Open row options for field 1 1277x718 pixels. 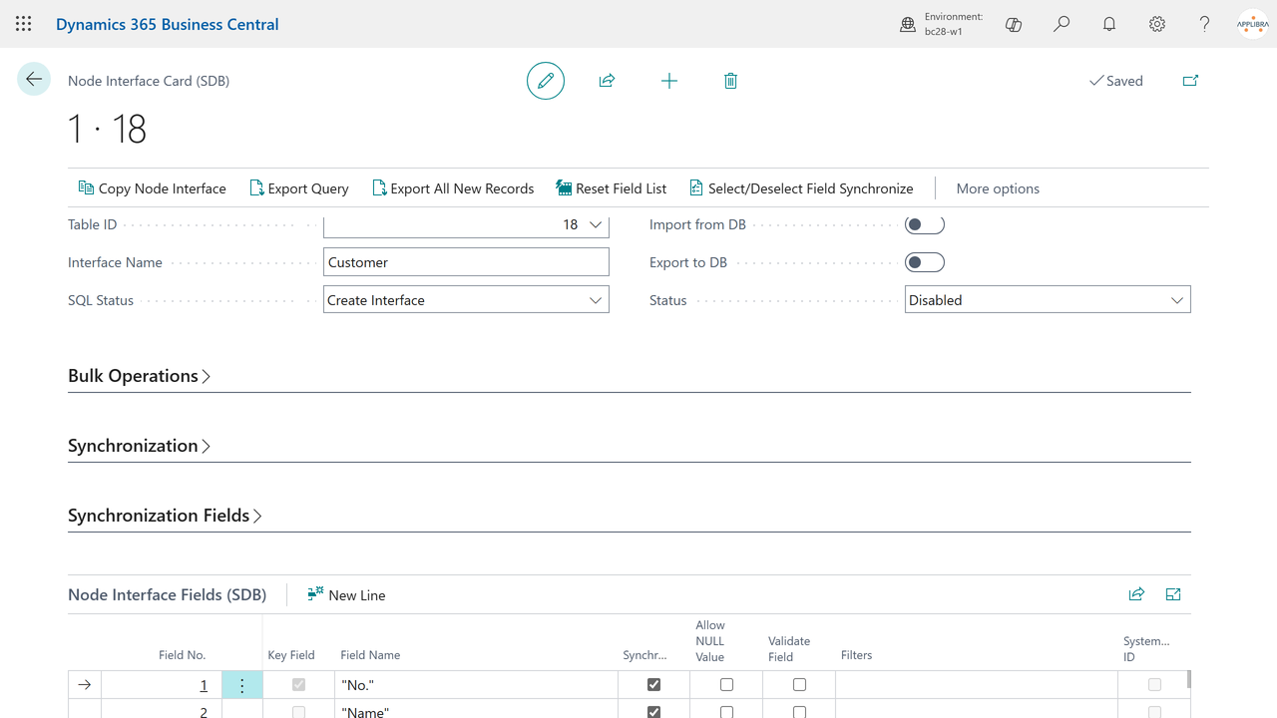pos(242,685)
